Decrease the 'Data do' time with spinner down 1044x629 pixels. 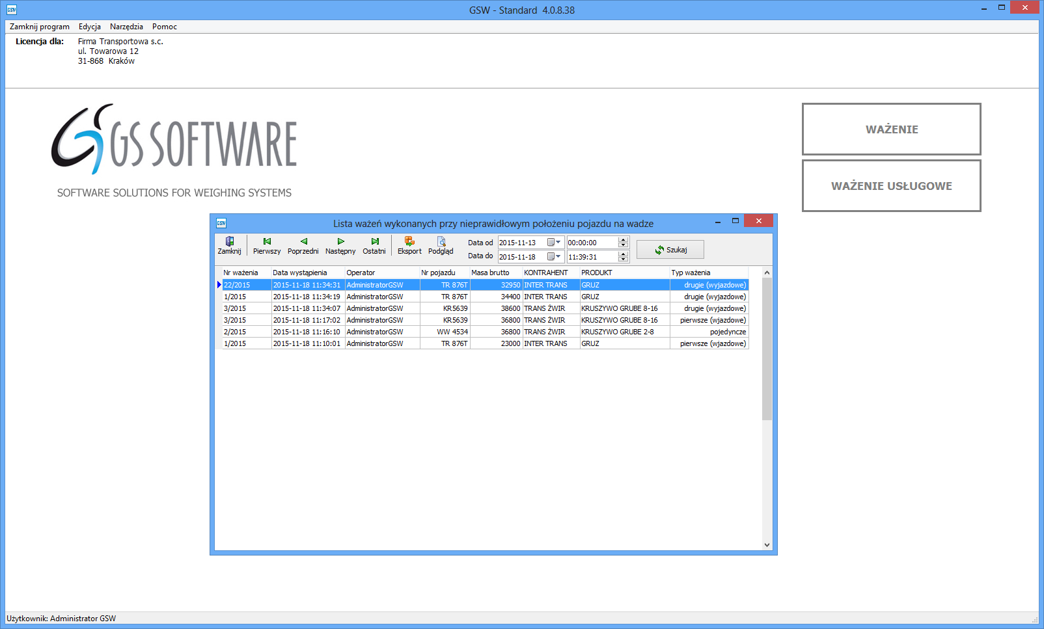coord(623,260)
